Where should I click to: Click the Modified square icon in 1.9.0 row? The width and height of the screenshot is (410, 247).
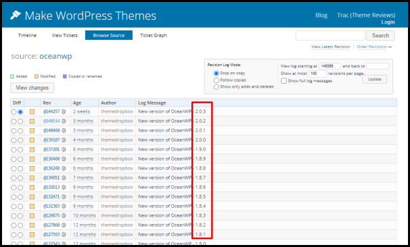32,150
